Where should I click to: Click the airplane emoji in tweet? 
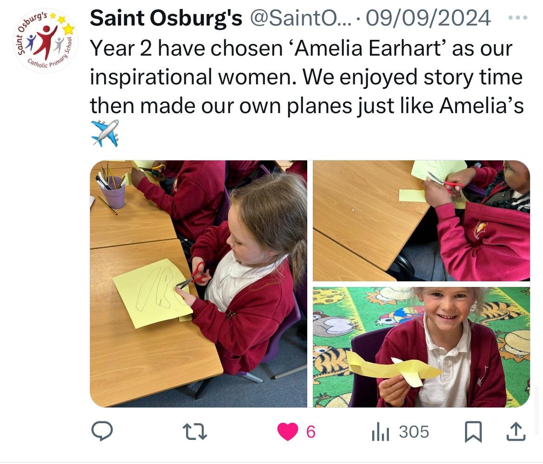105,133
